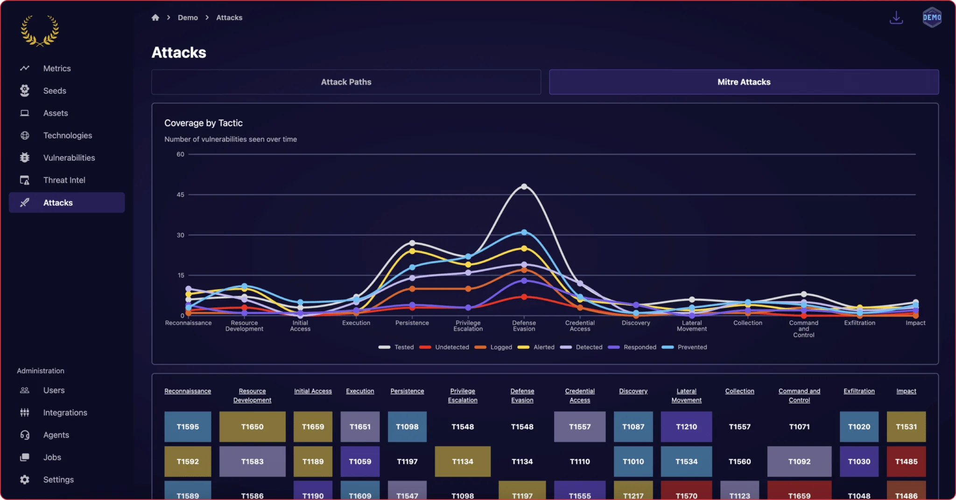Click the red T1485 technique tile

click(906, 461)
